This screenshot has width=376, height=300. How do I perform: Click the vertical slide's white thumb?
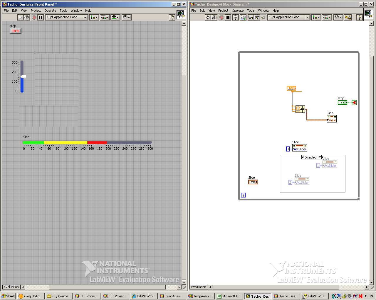(x=23, y=76)
